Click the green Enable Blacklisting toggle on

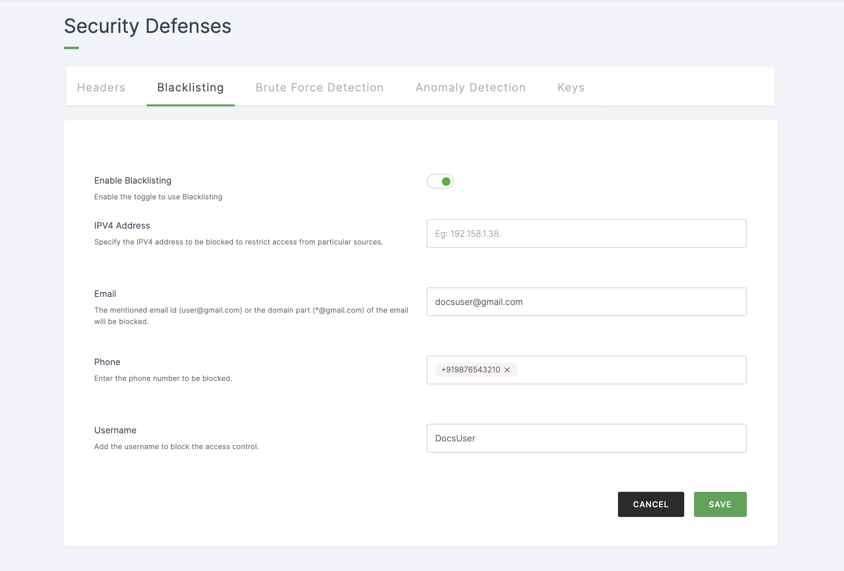click(x=439, y=181)
